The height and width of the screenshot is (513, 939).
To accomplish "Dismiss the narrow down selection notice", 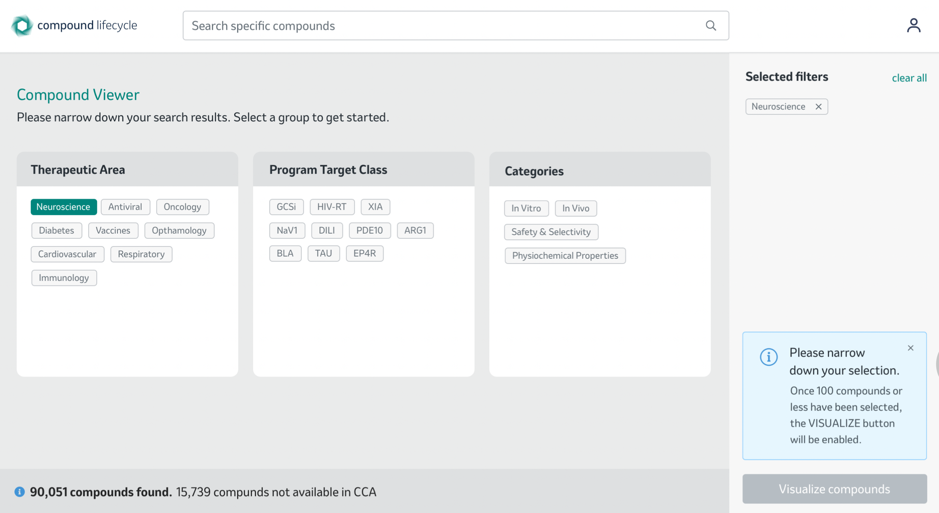I will tap(910, 348).
